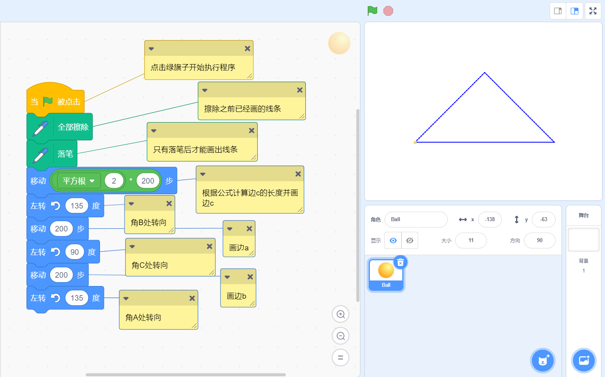Image resolution: width=605 pixels, height=377 pixels.
Task: Edit the sprite name field Ball
Action: 416,220
